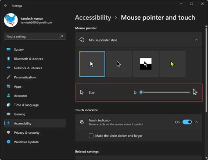Click the mouse pointer style palette icon
The width and height of the screenshot is (208, 160).
82,40
